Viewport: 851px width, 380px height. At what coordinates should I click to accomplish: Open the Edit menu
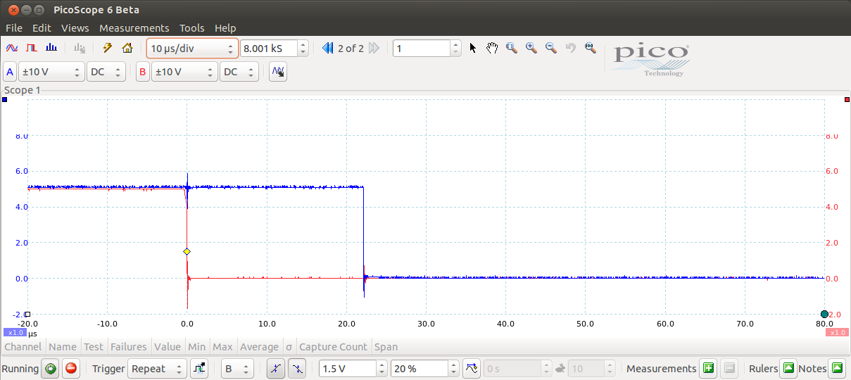42,28
